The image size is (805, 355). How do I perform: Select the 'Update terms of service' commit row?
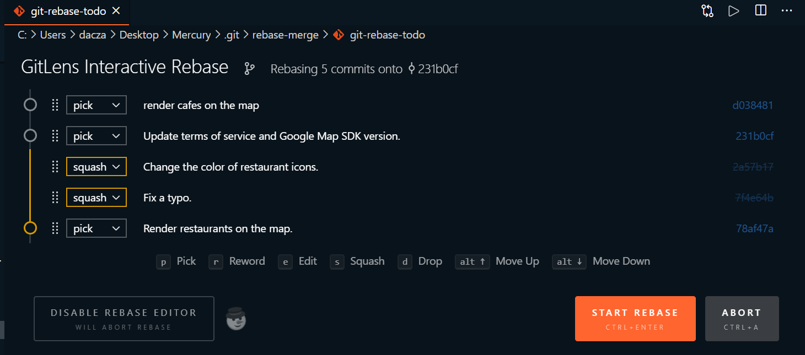(x=272, y=136)
